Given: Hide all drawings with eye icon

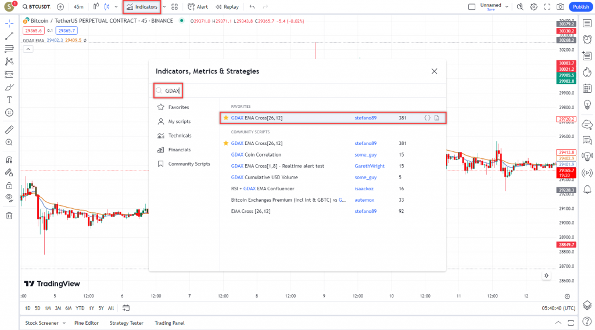Looking at the screenshot, I should pyautogui.click(x=9, y=198).
